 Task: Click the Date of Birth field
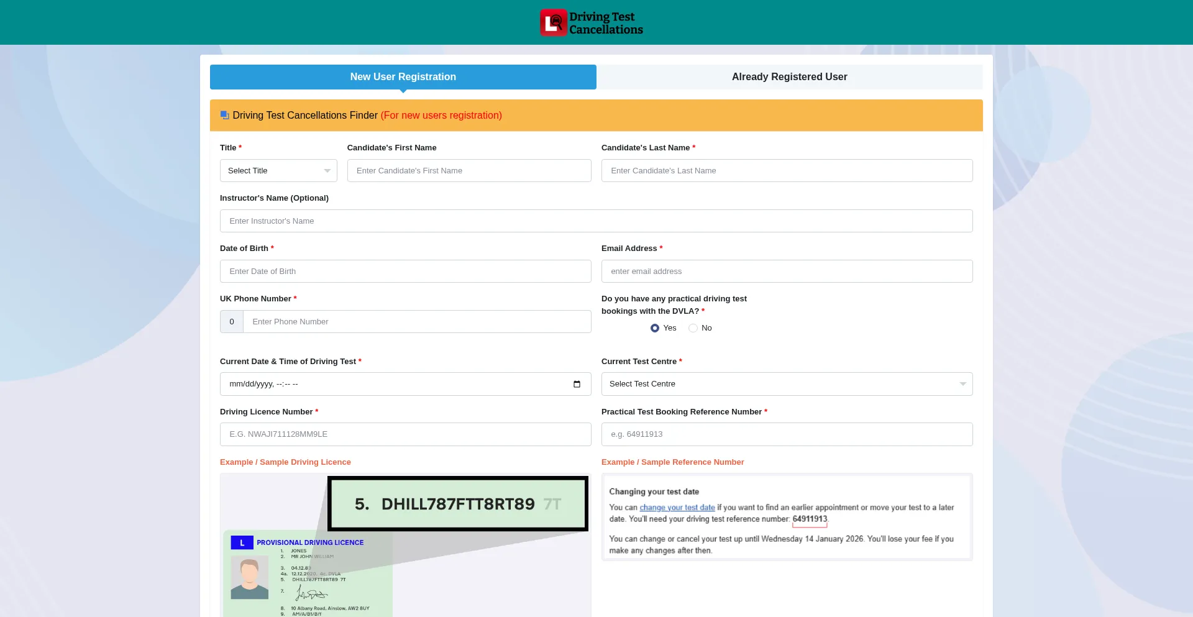click(406, 272)
